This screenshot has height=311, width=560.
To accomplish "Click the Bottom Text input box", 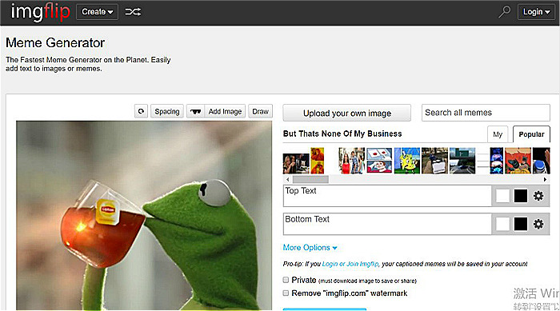I will [x=387, y=224].
